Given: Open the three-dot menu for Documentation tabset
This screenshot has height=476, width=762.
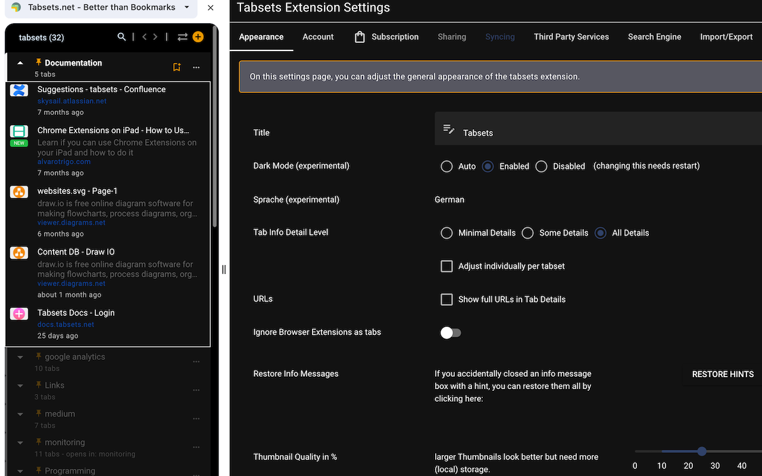Looking at the screenshot, I should 196,67.
